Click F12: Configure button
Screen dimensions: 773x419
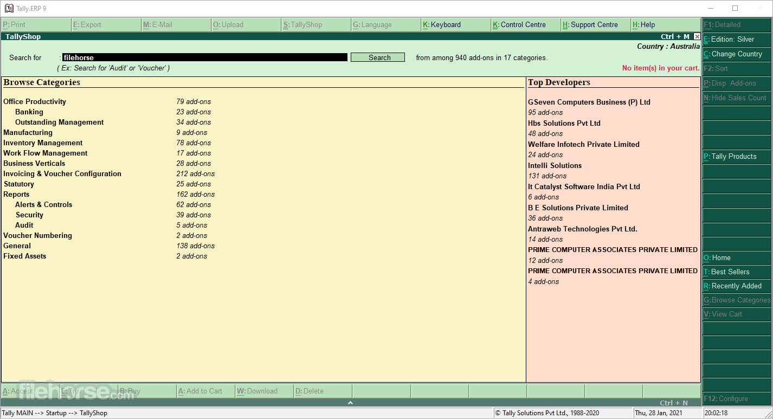(737, 399)
